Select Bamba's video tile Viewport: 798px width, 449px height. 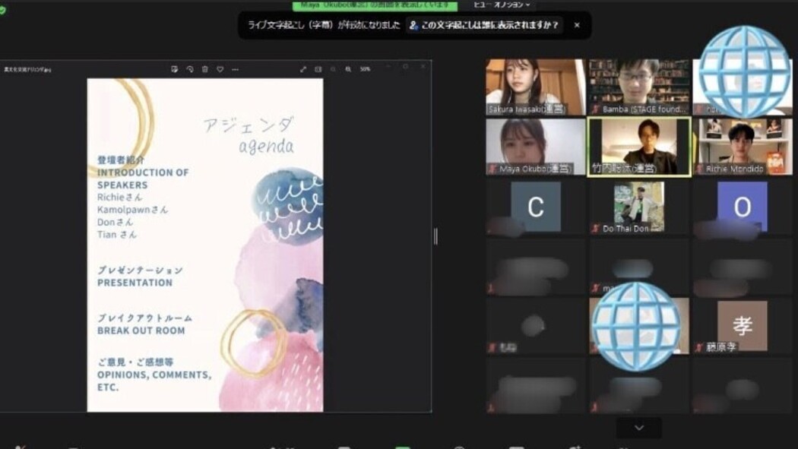pyautogui.click(x=638, y=87)
